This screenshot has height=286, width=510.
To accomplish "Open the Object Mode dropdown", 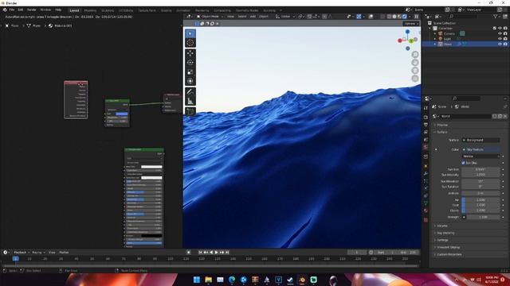I will pos(210,17).
